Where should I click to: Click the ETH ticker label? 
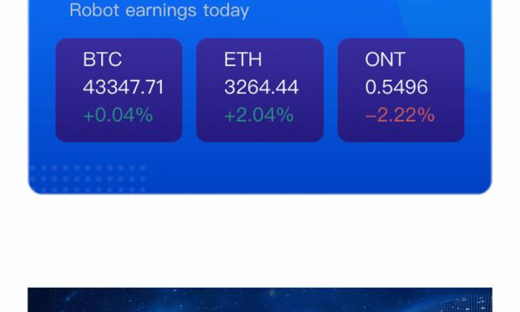pos(243,59)
